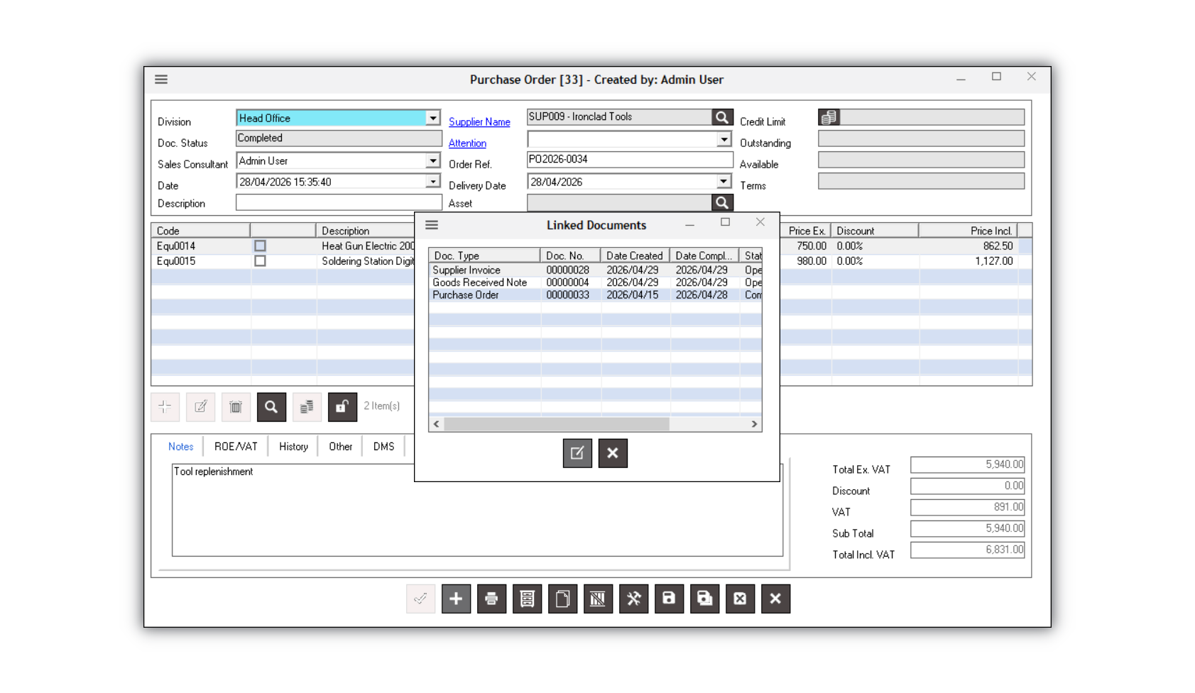Switch to the History tab
The height and width of the screenshot is (693, 1195).
coord(293,447)
